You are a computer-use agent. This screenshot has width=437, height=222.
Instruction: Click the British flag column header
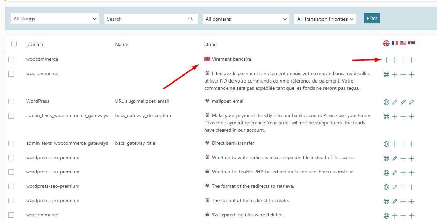pyautogui.click(x=386, y=43)
